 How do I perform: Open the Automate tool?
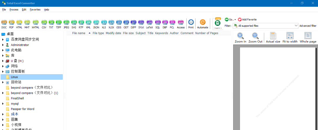(x=203, y=24)
